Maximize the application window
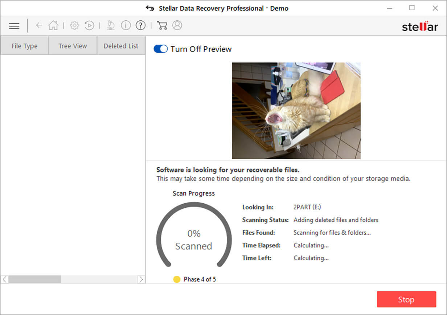The height and width of the screenshot is (315, 447). 412,8
